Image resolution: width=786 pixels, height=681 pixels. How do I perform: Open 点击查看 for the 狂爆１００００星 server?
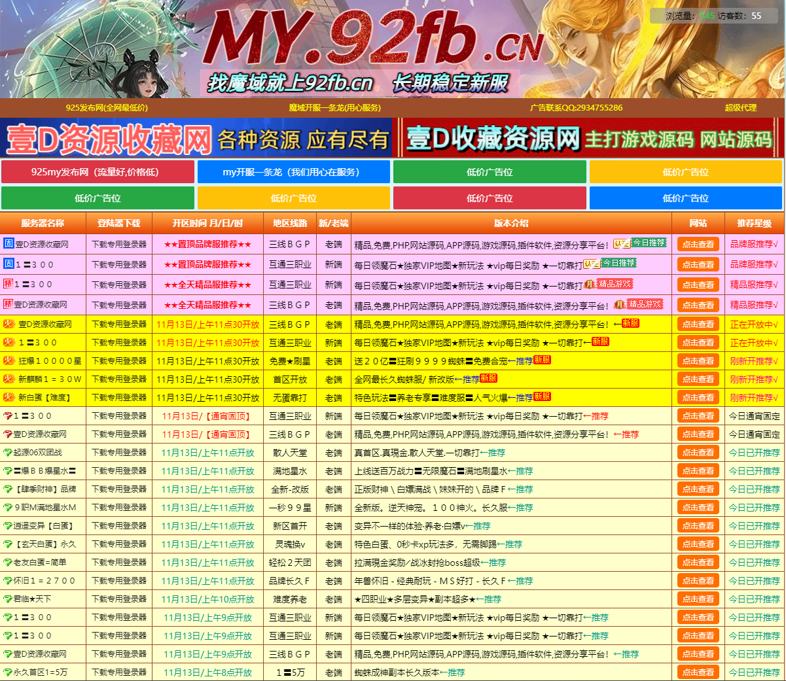click(699, 360)
